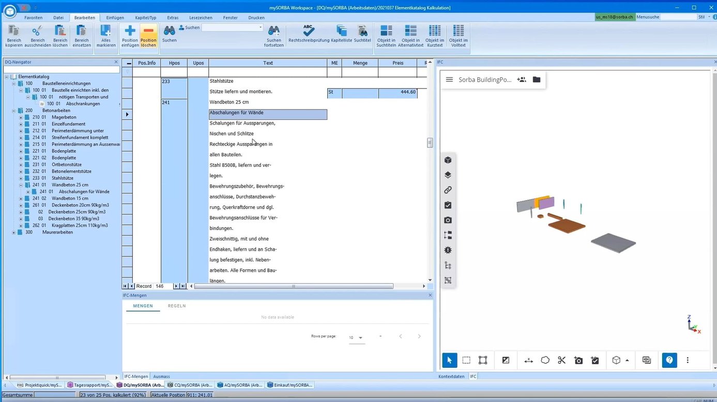The height and width of the screenshot is (402, 717).
Task: Click the Abschalungen für Wände text cell
Action: pyautogui.click(x=268, y=114)
